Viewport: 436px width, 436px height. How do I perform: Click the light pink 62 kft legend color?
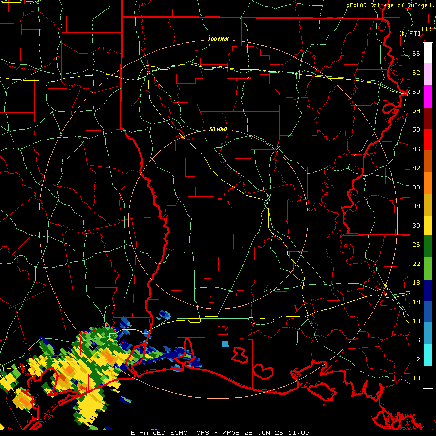pos(428,75)
